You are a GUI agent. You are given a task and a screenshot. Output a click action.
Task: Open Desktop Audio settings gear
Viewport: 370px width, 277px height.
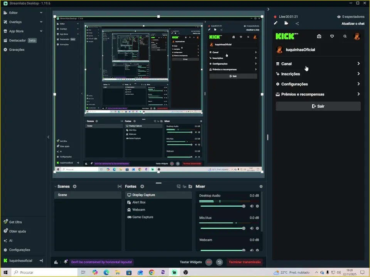(x=257, y=206)
